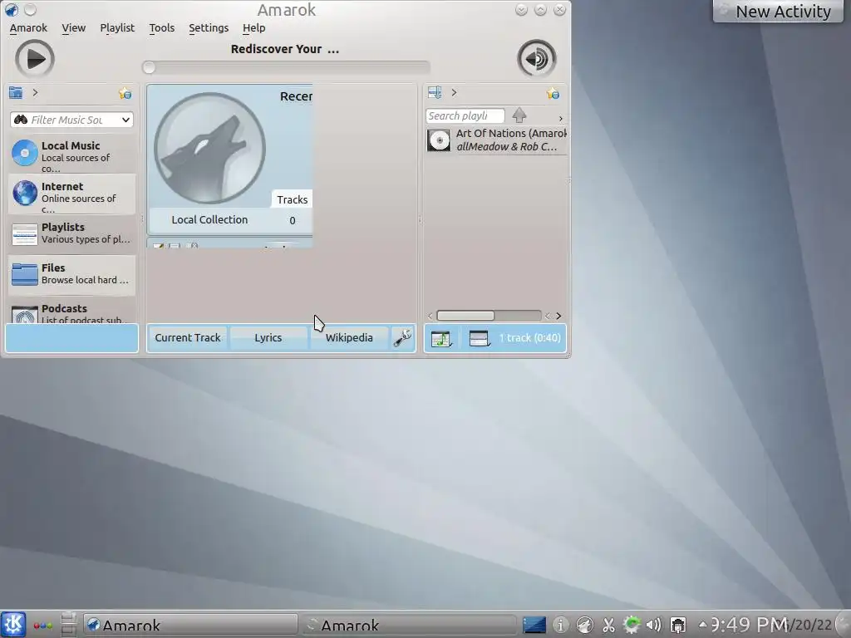Viewport: 851px width, 638px height.
Task: Open the Tools menu
Action: (162, 27)
